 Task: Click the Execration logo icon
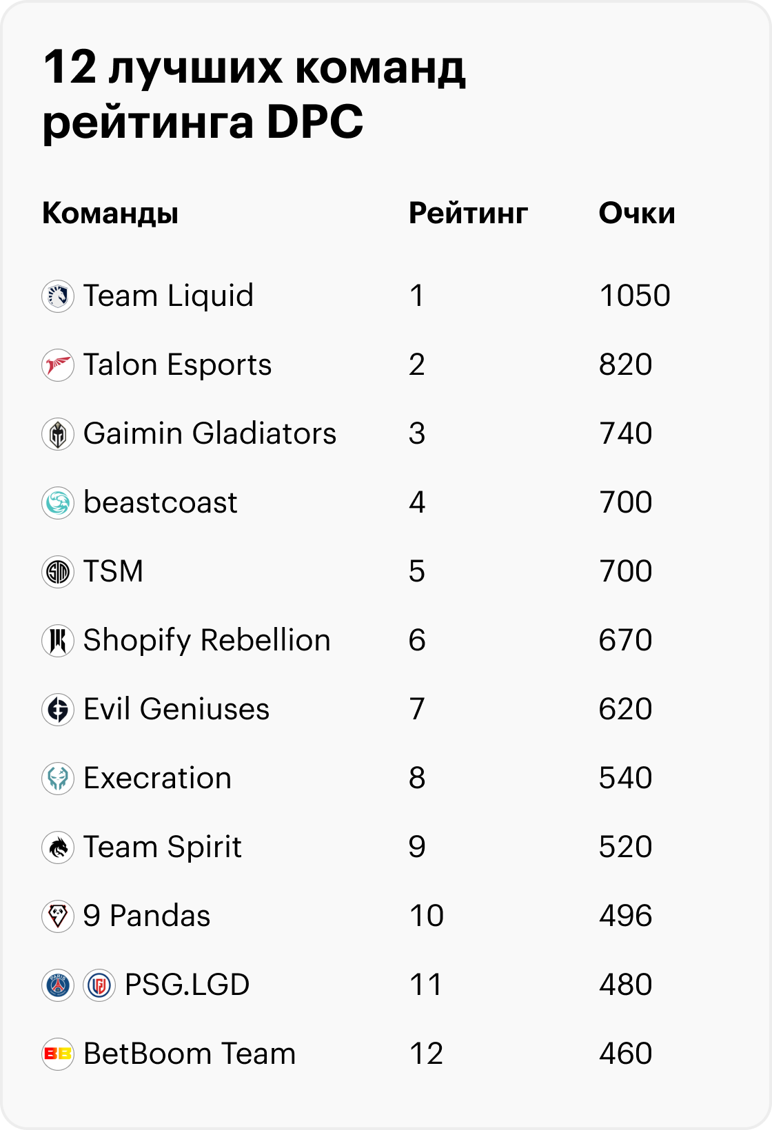coord(58,779)
